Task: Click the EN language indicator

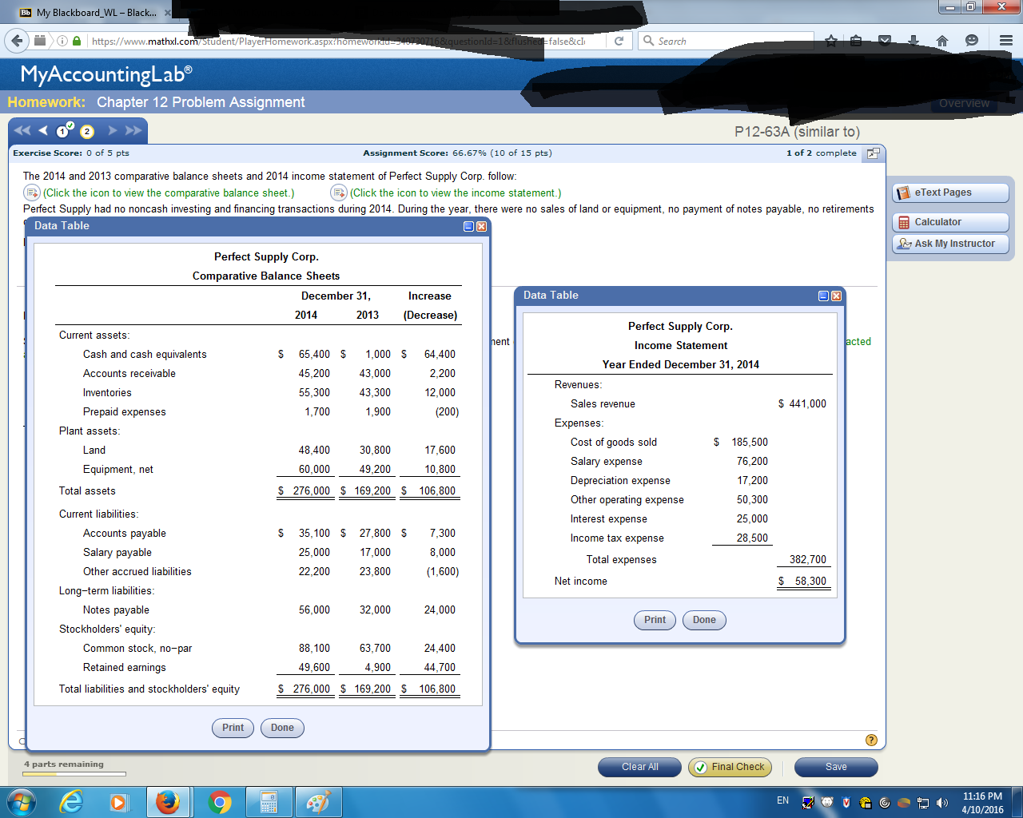Action: (x=782, y=800)
